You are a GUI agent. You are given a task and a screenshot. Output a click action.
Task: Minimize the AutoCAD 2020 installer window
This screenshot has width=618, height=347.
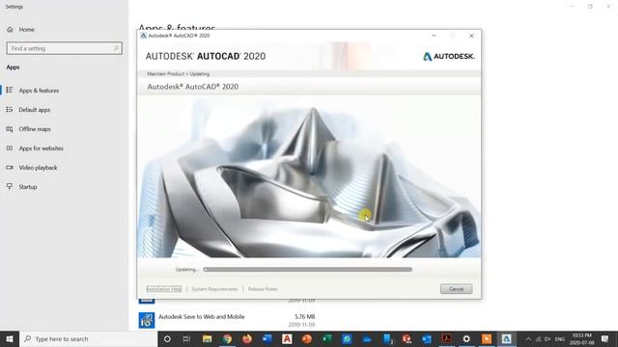click(x=434, y=36)
